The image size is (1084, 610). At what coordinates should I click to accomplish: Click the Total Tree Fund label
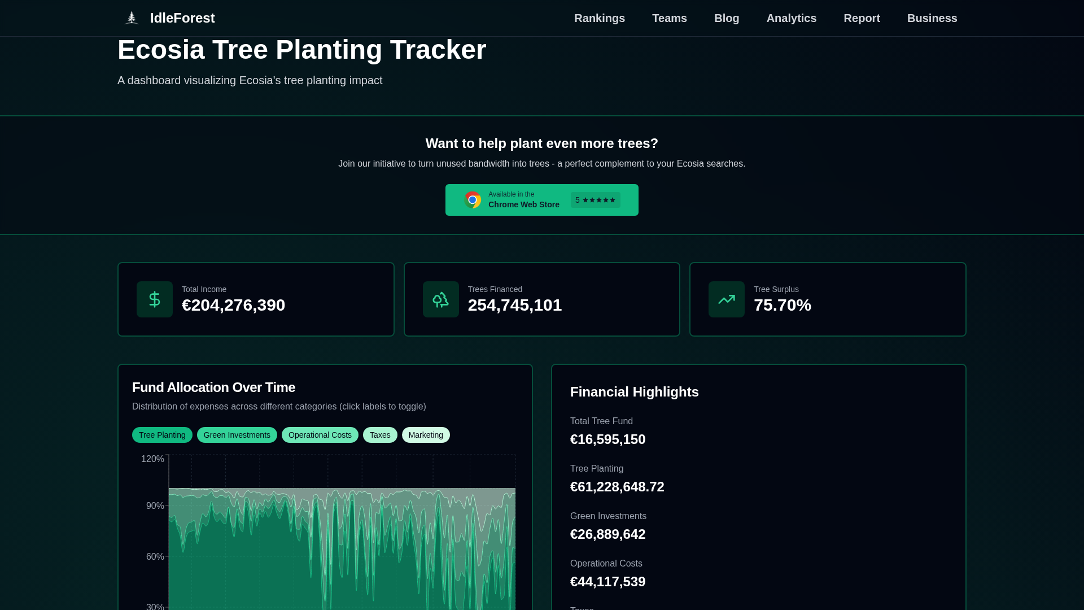601,421
